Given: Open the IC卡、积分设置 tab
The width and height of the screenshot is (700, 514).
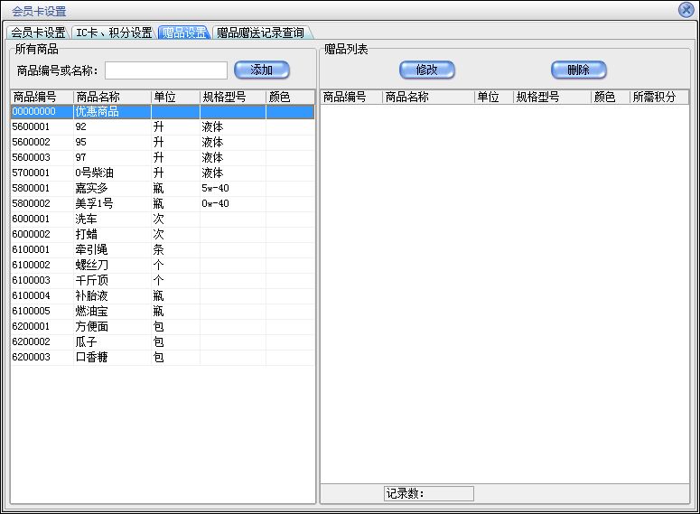Looking at the screenshot, I should pyautogui.click(x=113, y=33).
